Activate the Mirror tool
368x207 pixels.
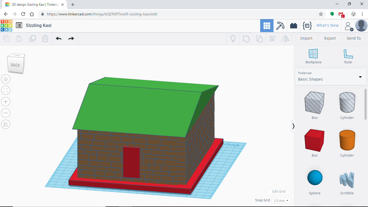tap(285, 39)
